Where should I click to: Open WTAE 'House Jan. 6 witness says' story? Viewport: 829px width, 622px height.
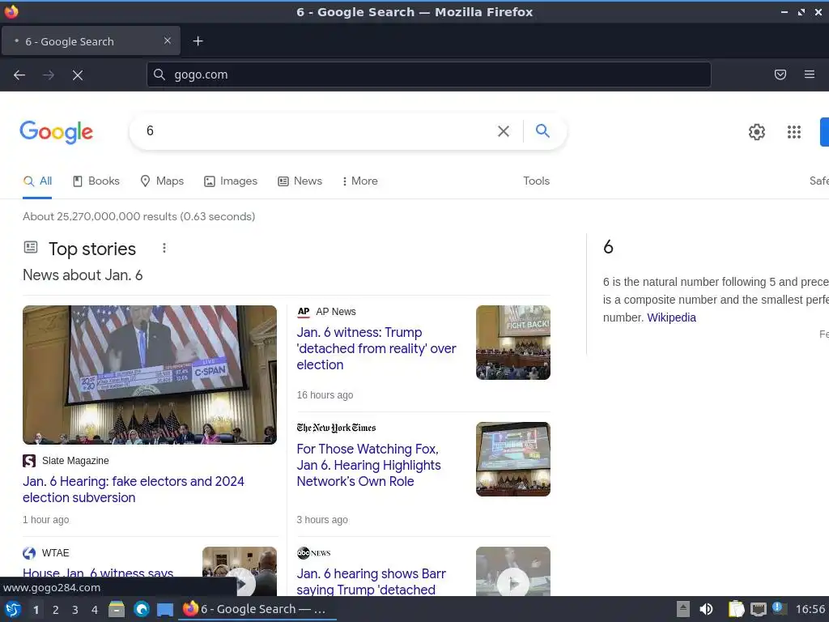(x=98, y=573)
